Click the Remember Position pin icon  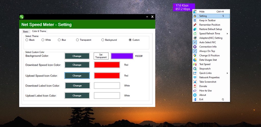tap(195, 25)
